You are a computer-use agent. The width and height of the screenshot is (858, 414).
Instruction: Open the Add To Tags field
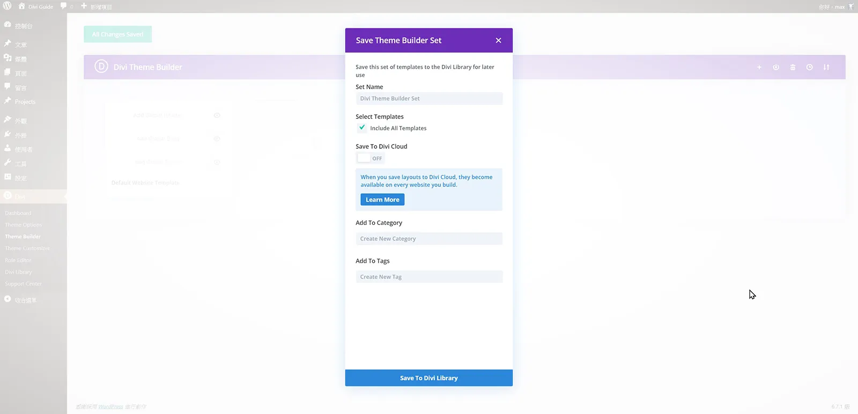(429, 277)
